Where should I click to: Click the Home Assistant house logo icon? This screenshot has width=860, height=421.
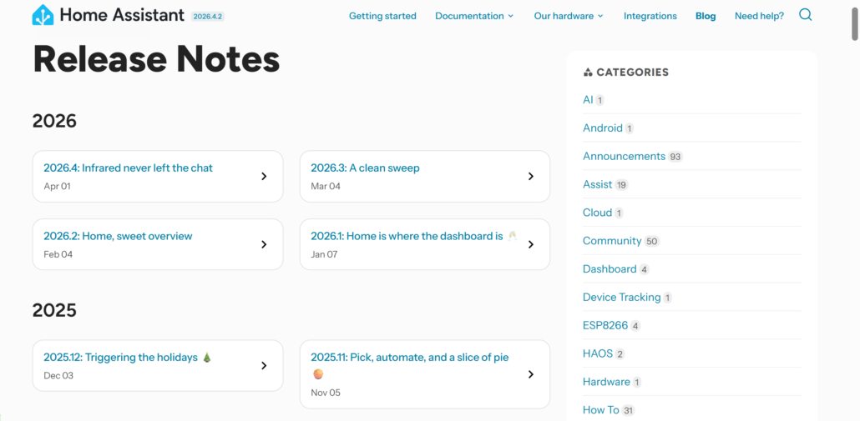pos(43,15)
